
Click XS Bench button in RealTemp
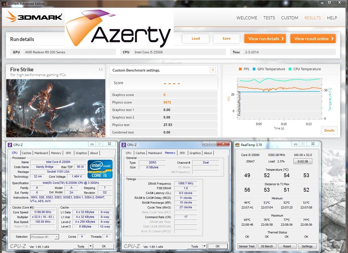tap(267, 246)
